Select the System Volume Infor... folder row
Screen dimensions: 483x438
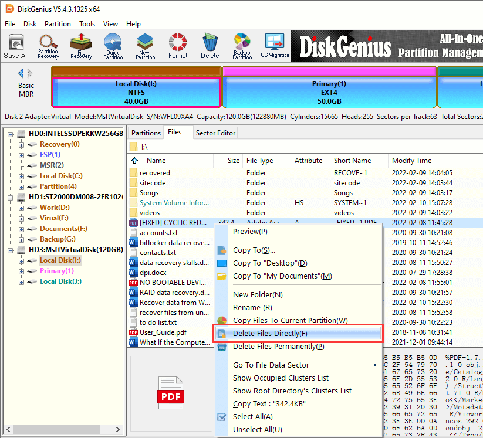coord(174,203)
